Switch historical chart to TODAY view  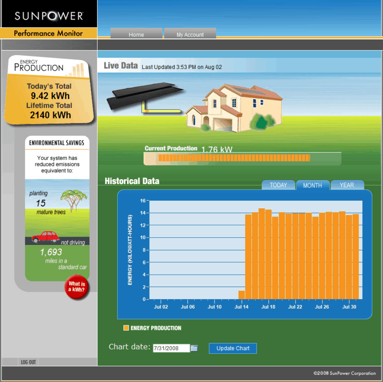click(x=278, y=185)
